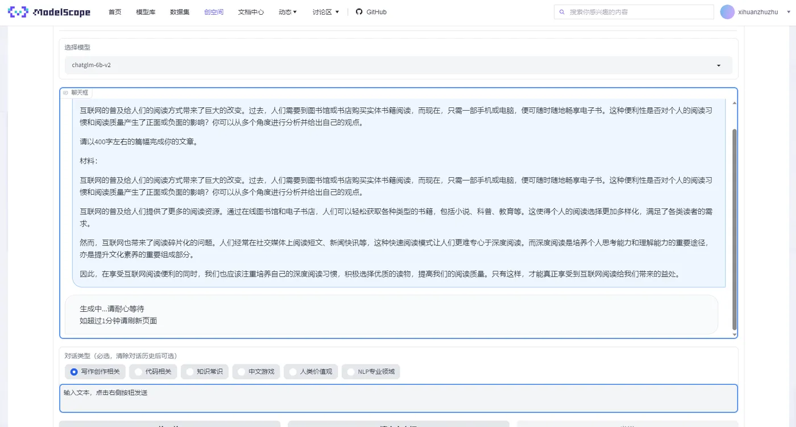Click the scroll-up arrow of the chat box

pyautogui.click(x=734, y=103)
